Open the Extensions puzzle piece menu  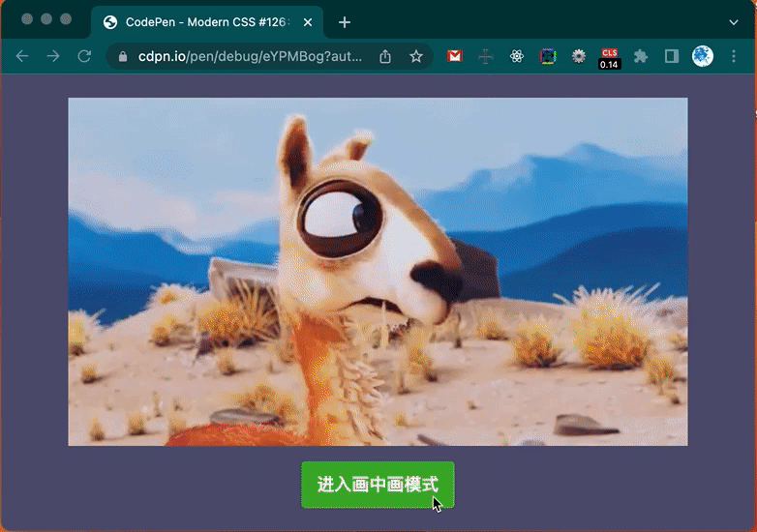click(641, 56)
